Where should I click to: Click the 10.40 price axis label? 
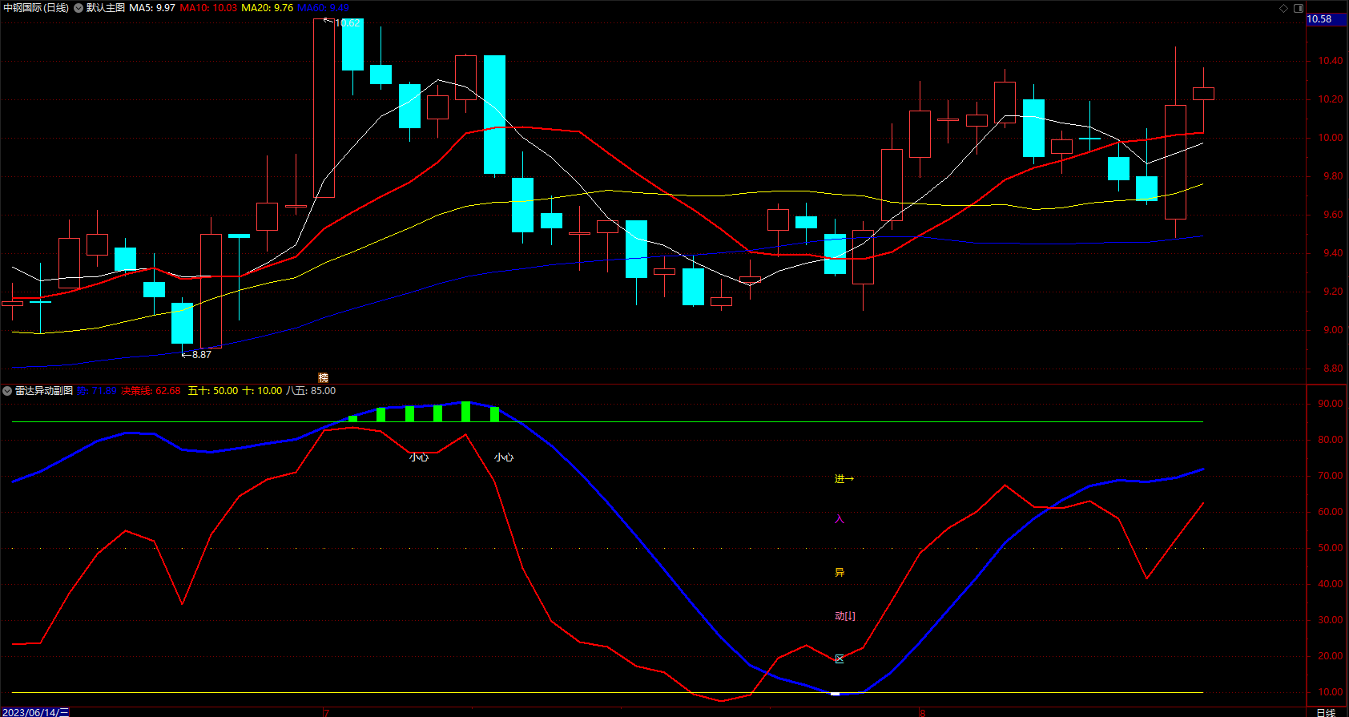(x=1330, y=61)
